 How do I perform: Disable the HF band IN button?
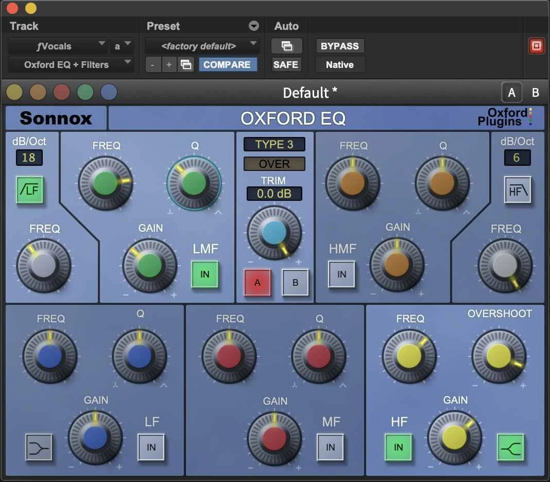click(399, 447)
